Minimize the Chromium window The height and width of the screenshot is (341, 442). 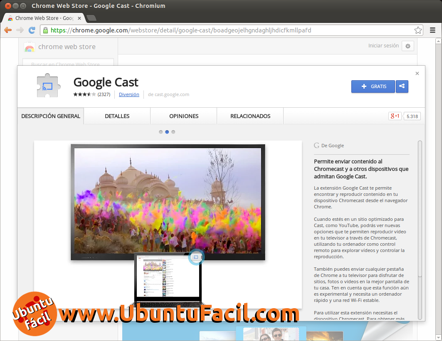(x=16, y=6)
